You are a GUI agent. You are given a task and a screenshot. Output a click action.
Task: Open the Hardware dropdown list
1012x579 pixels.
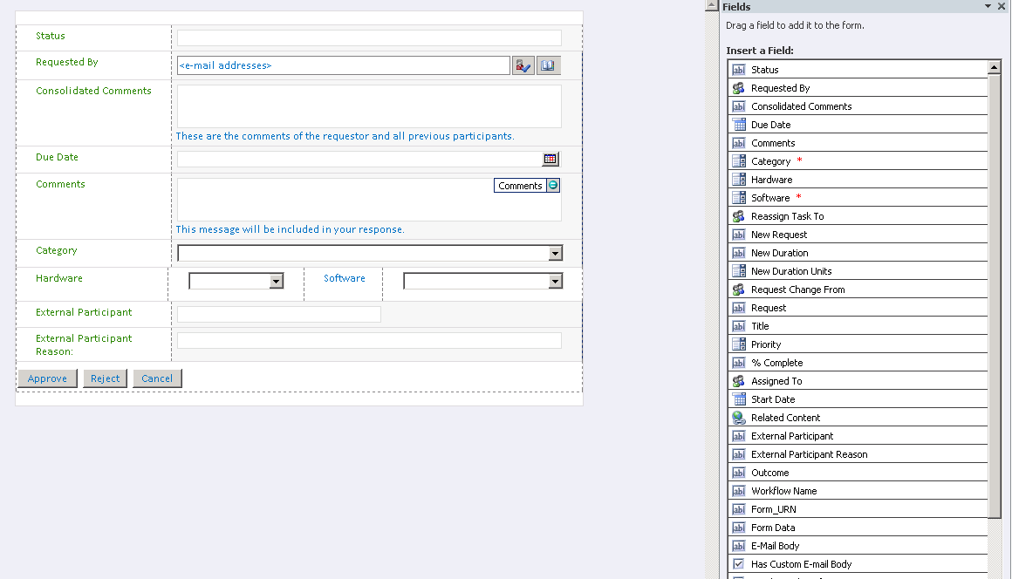click(277, 281)
